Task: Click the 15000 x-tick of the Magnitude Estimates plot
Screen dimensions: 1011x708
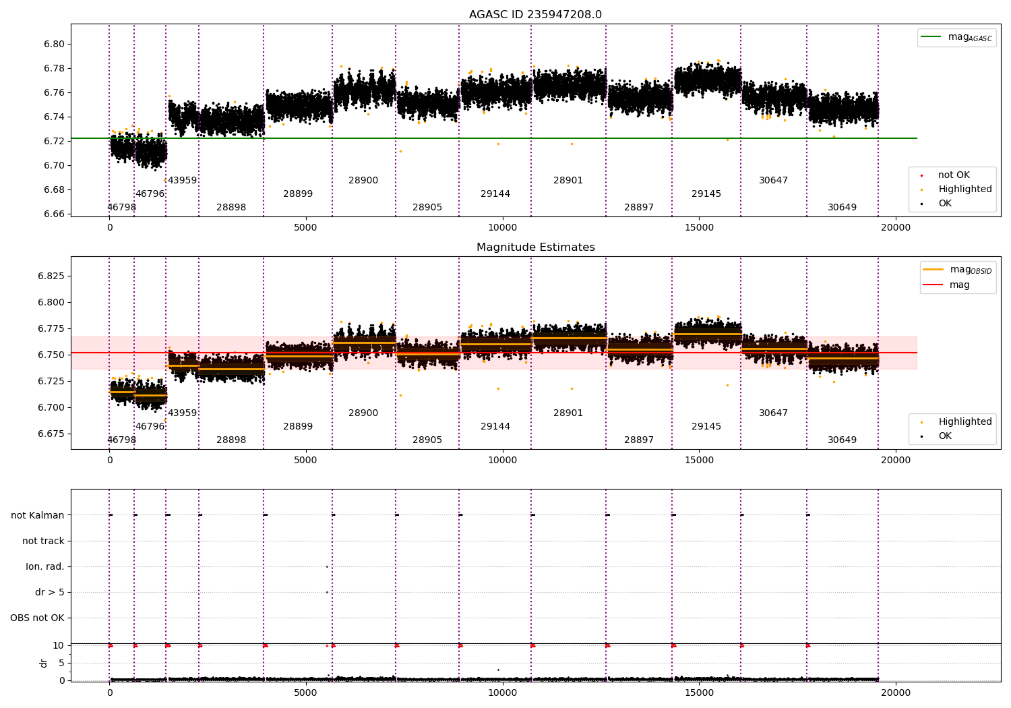Action: pos(700,461)
